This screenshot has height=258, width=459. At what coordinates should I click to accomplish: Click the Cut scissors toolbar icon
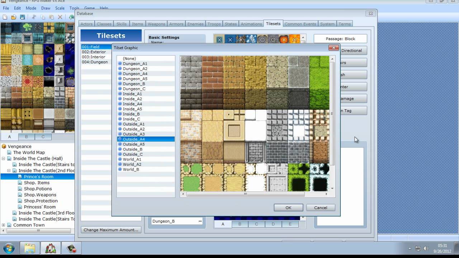tap(34, 17)
